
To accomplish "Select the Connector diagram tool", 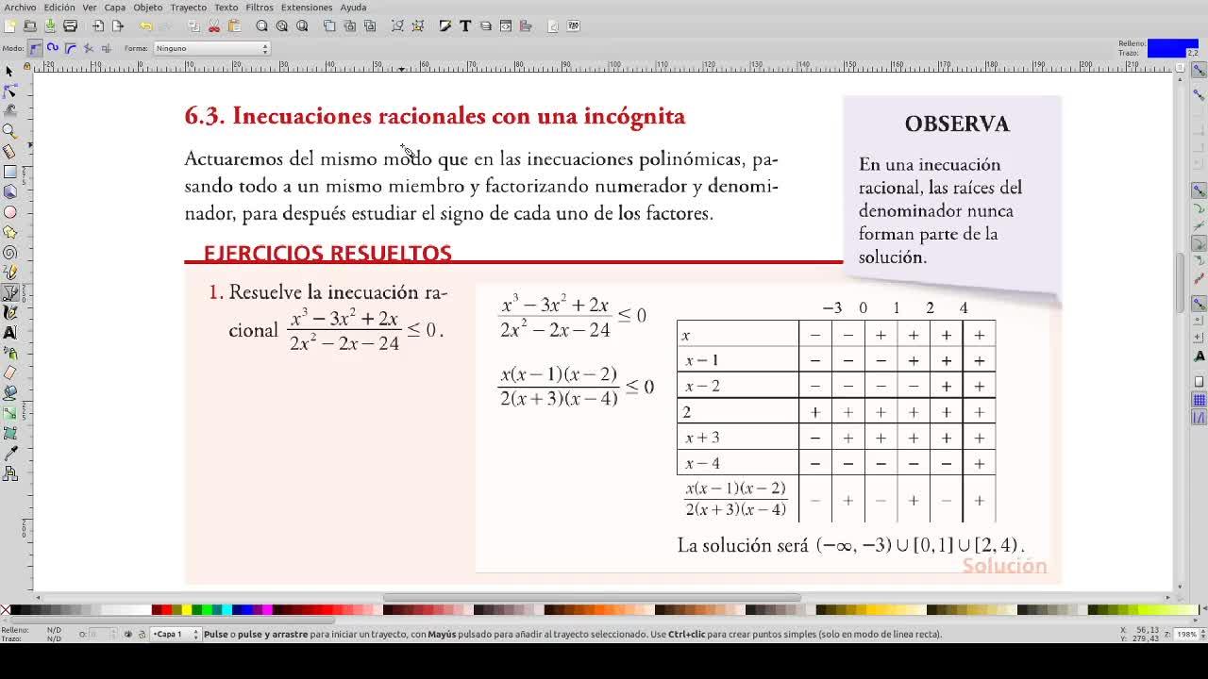I will pyautogui.click(x=9, y=474).
